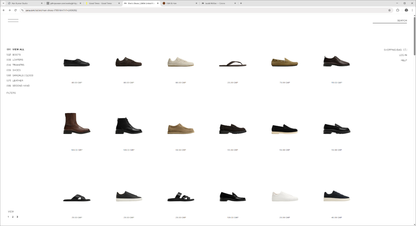The image size is (416, 226).
Task: Switch grid view to option 2
Action: tap(13, 217)
